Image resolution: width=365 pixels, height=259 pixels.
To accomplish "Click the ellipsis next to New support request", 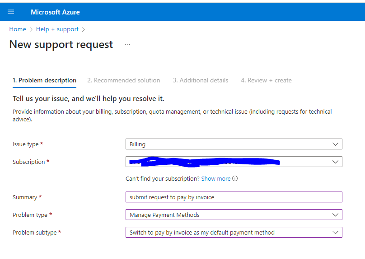I will click(x=127, y=44).
